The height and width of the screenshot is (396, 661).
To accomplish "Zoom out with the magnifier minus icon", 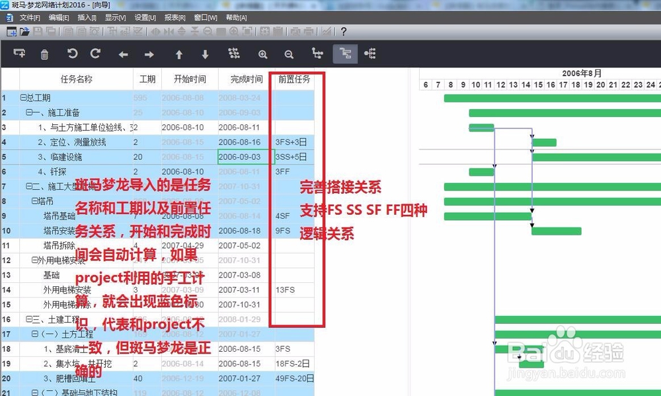I will pos(289,54).
